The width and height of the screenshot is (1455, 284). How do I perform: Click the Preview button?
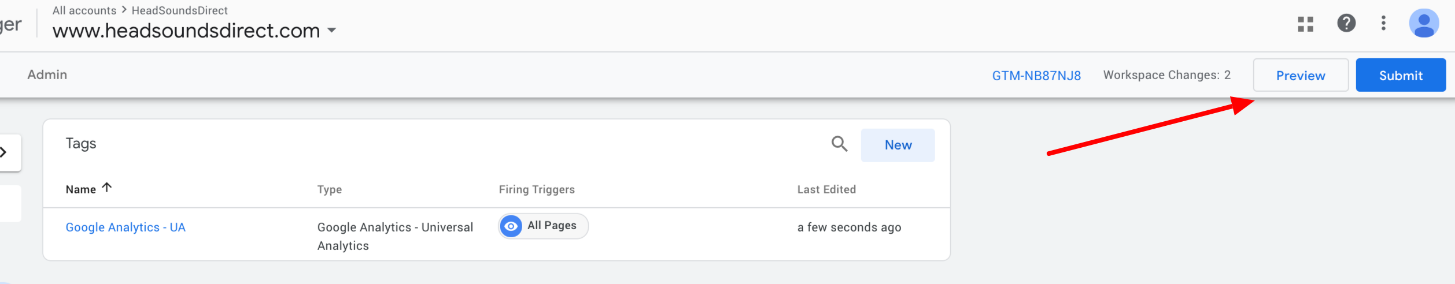(x=1301, y=75)
